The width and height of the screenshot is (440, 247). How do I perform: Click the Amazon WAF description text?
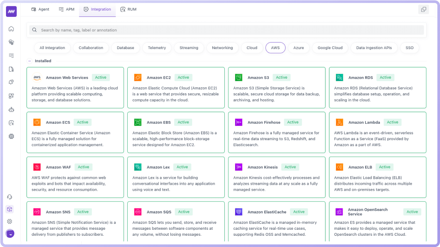coord(69,184)
